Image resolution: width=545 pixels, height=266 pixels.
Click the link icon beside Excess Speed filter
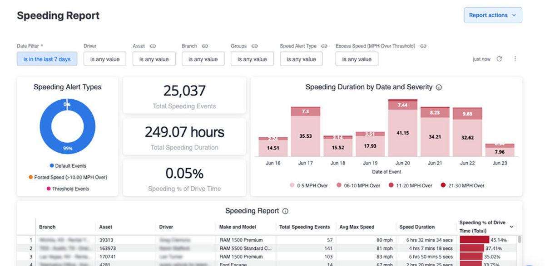click(x=423, y=46)
